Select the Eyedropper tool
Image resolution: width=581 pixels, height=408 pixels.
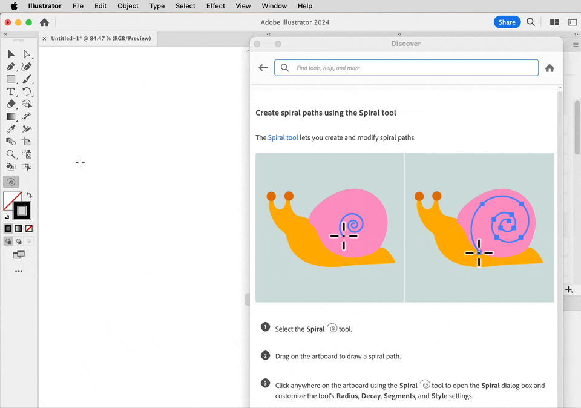click(x=11, y=129)
